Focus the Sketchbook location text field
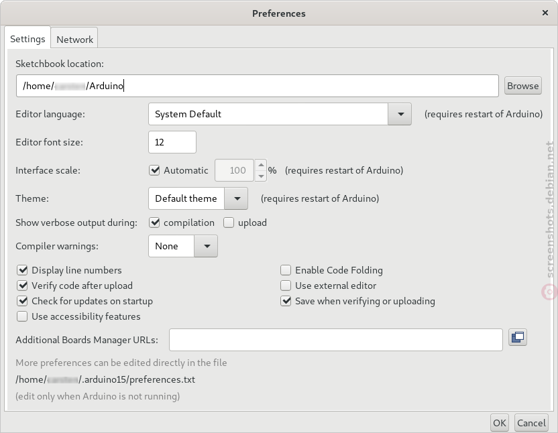 click(258, 86)
